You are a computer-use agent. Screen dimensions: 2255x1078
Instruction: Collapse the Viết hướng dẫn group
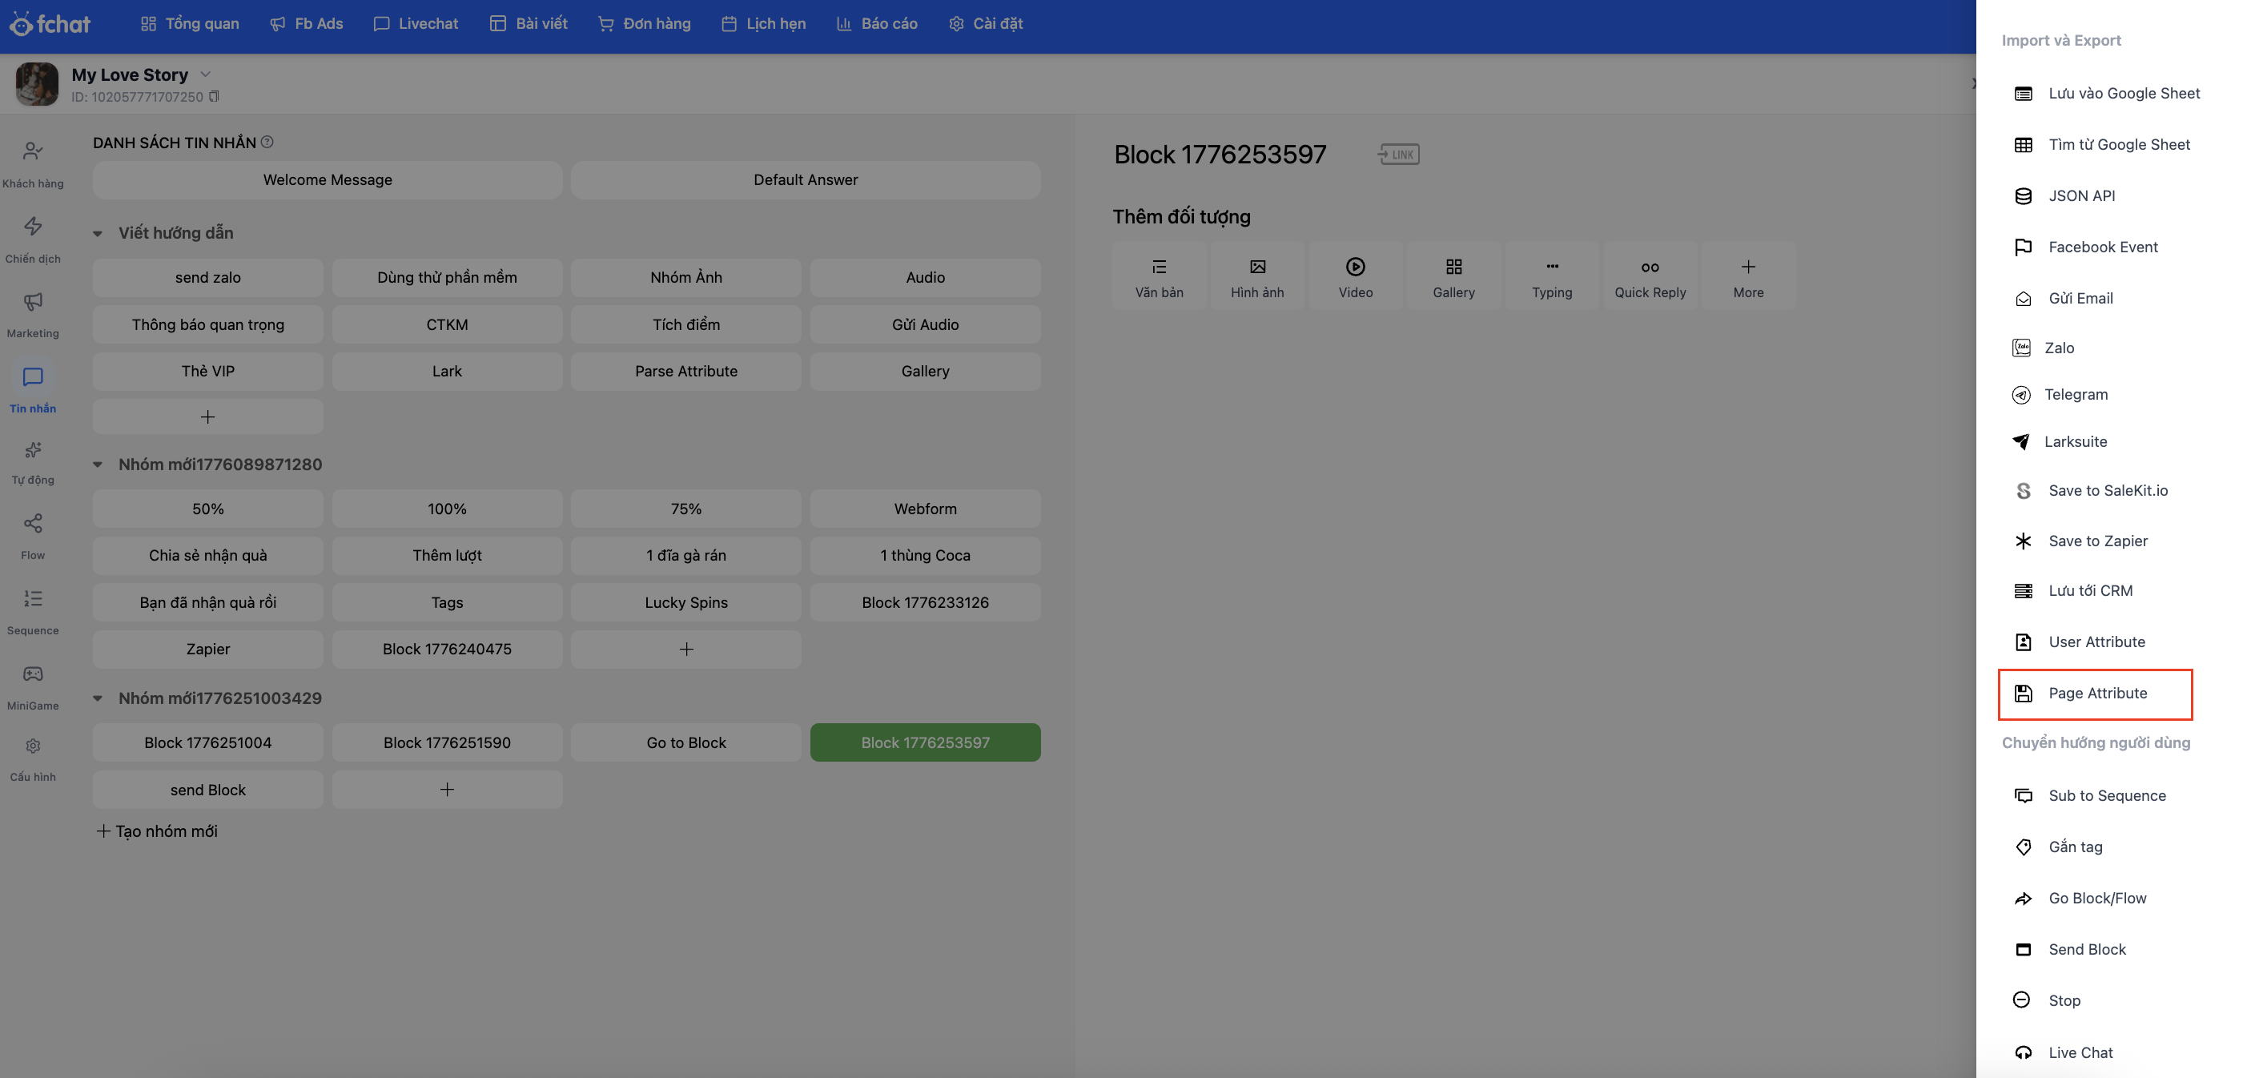click(98, 234)
